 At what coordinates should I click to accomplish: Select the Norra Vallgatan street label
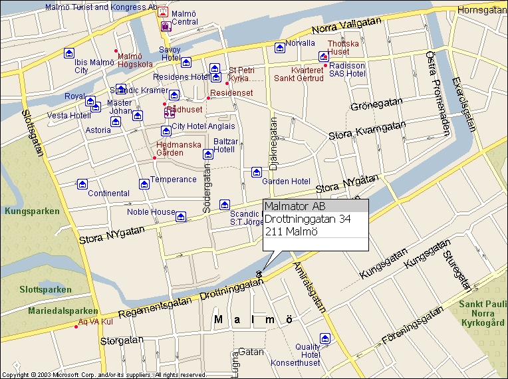point(346,25)
